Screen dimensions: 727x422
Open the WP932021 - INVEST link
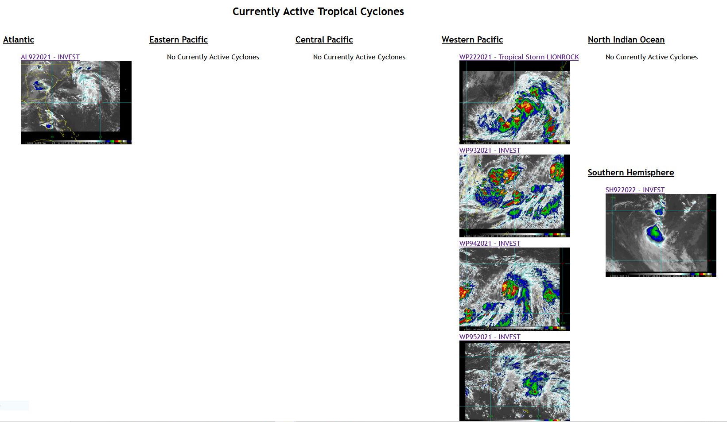pyautogui.click(x=490, y=151)
